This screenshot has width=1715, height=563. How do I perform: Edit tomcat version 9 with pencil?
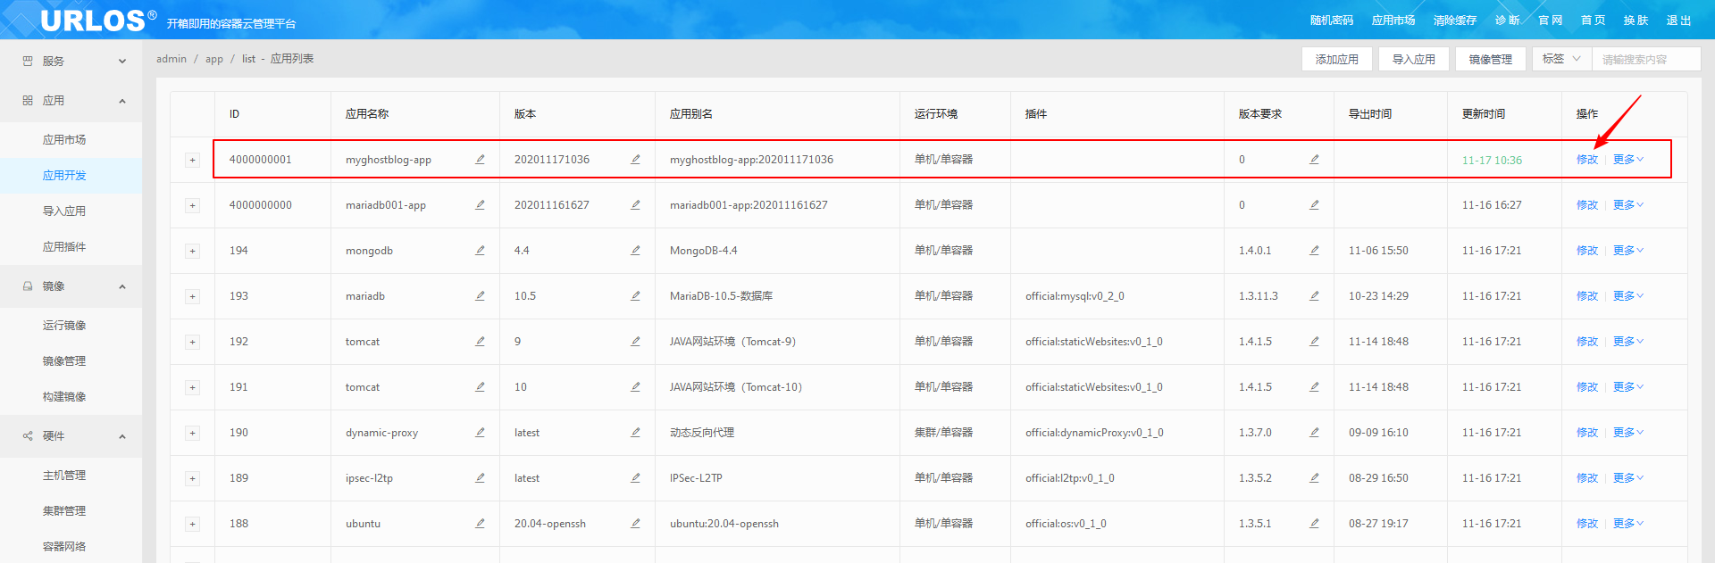[x=635, y=342]
